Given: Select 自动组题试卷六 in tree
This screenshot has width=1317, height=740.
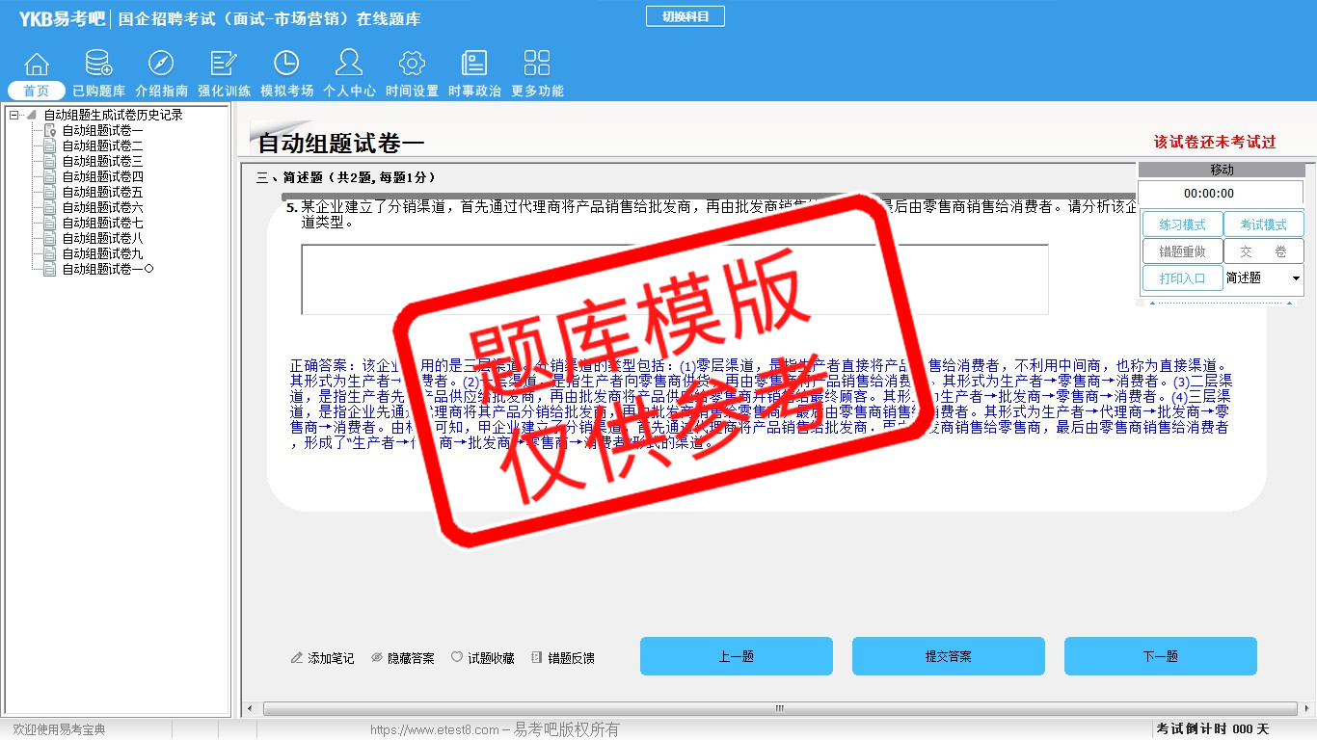Looking at the screenshot, I should (x=102, y=207).
